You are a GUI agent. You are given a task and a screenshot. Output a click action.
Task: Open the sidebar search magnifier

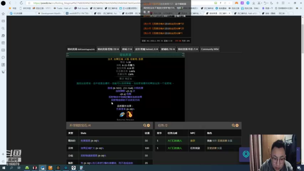click(3, 28)
